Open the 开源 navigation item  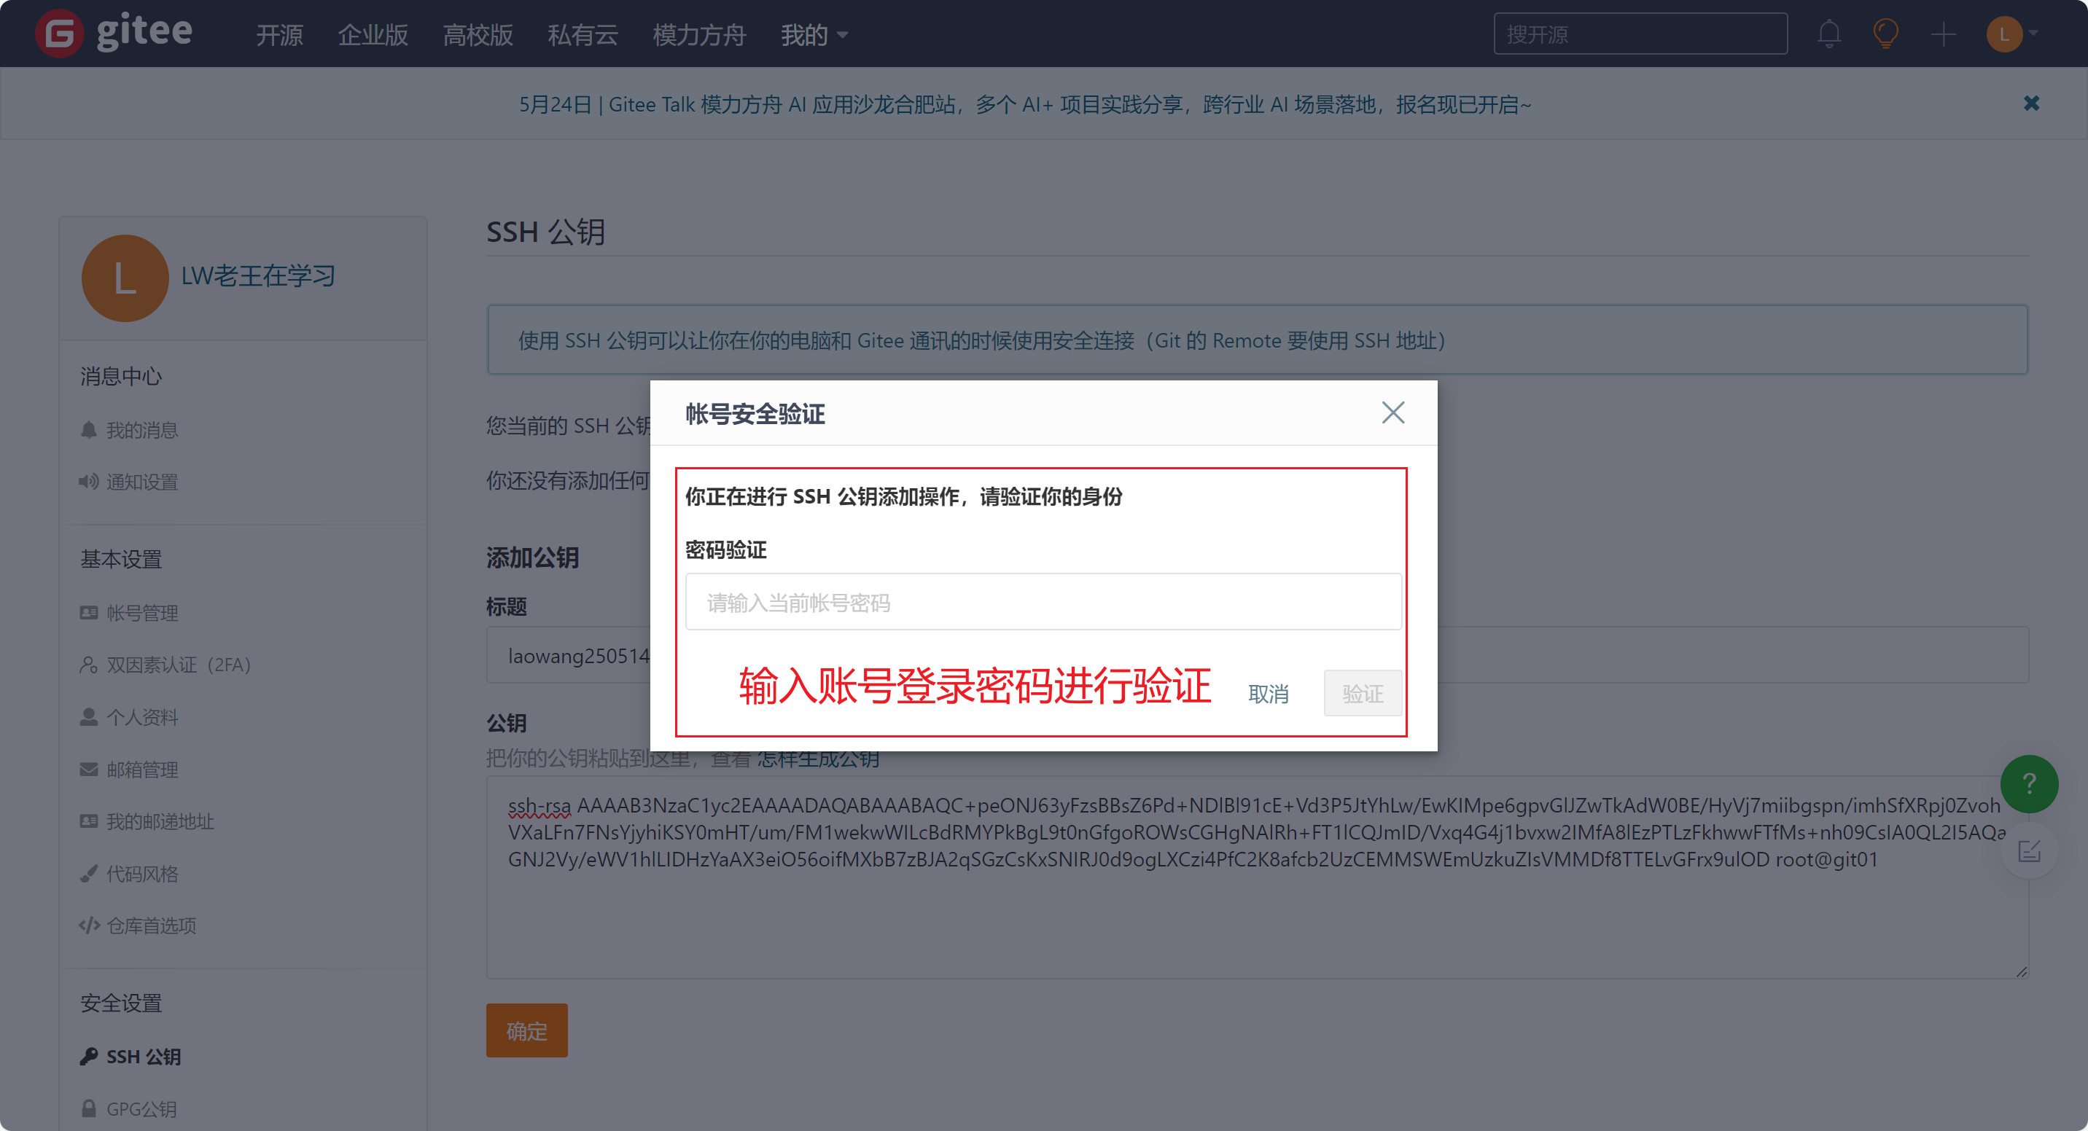coord(280,35)
